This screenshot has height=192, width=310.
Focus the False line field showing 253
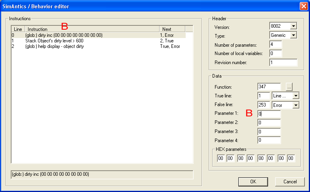point(264,105)
